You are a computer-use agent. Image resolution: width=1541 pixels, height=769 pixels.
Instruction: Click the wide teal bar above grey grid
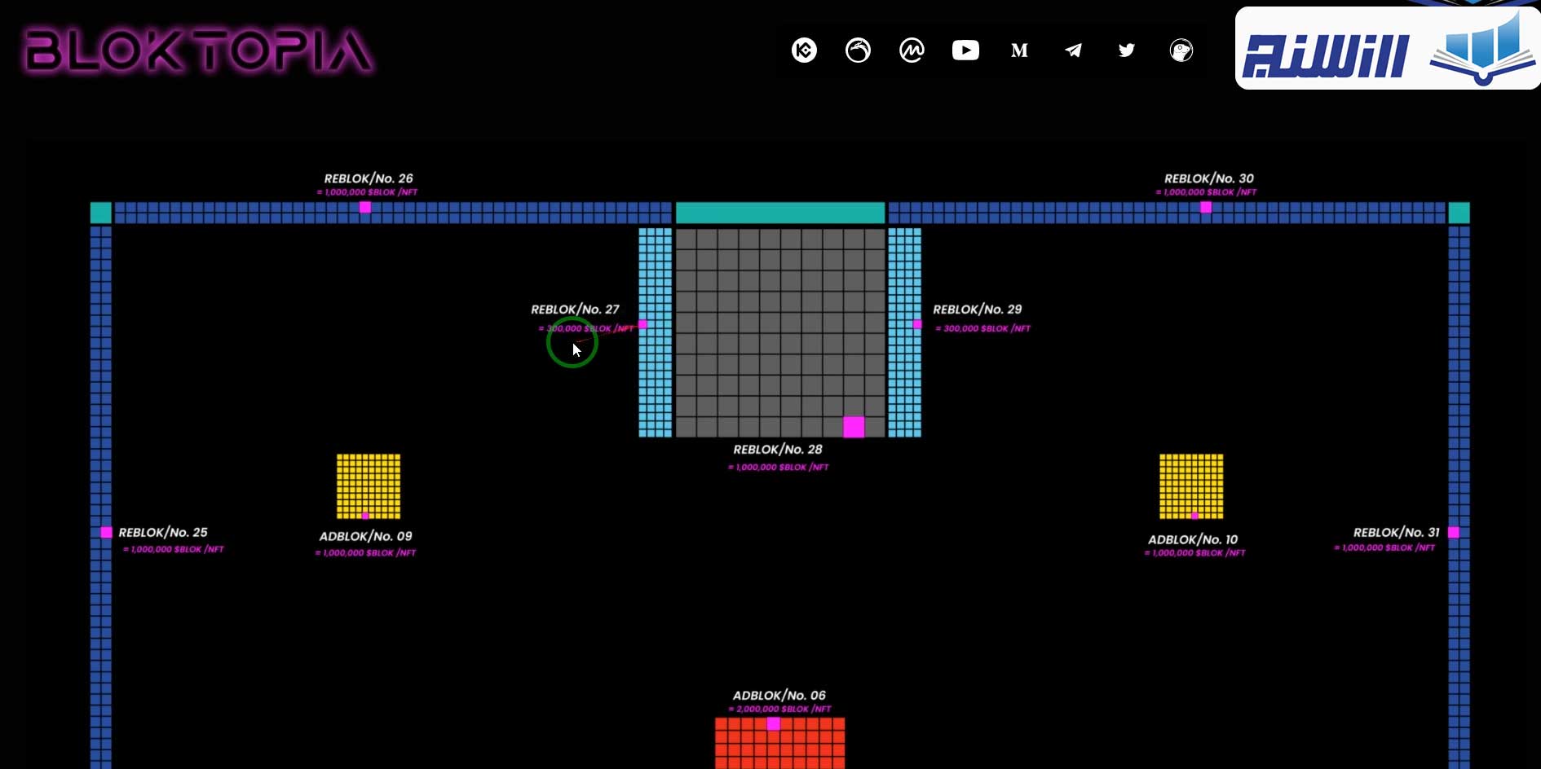[x=780, y=213]
